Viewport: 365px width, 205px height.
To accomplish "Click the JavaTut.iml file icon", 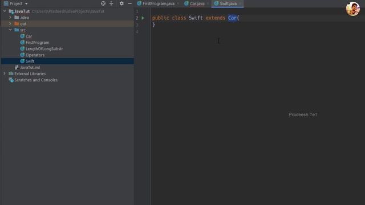I will click(17, 67).
